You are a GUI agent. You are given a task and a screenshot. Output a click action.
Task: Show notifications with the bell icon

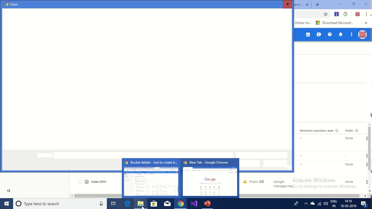pyautogui.click(x=341, y=35)
